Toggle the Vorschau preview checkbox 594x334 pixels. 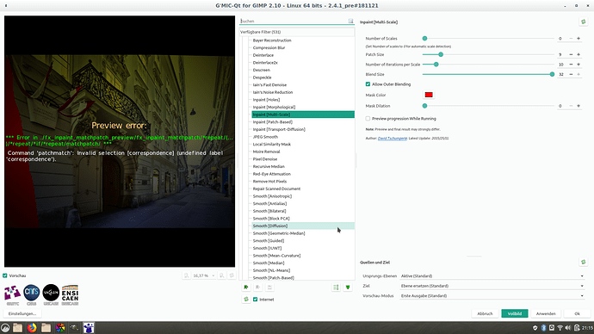point(5,275)
